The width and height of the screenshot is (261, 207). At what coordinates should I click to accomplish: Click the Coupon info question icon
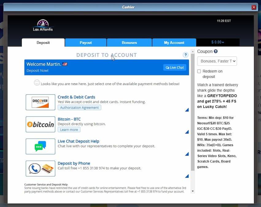(x=216, y=51)
